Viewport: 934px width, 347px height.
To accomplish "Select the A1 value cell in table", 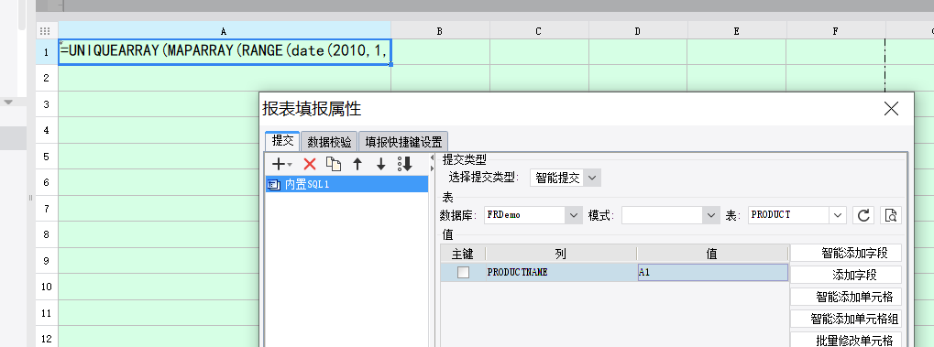I will pyautogui.click(x=712, y=273).
